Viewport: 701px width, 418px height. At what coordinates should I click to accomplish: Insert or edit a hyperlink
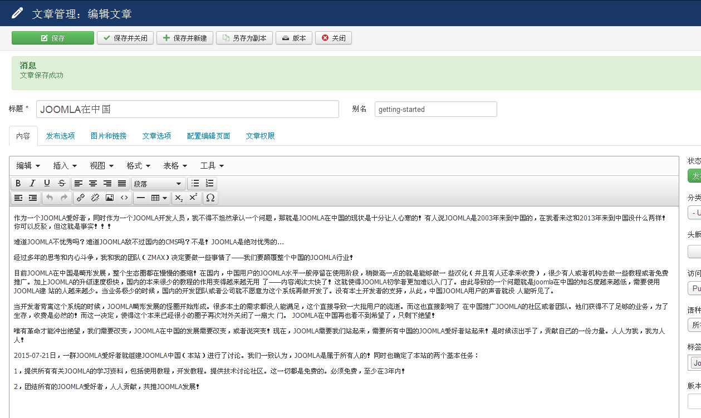[81, 198]
